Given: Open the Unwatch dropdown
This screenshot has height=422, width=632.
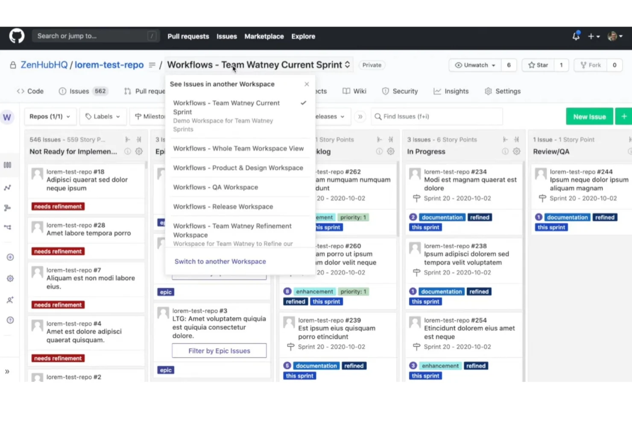Looking at the screenshot, I should pyautogui.click(x=475, y=65).
